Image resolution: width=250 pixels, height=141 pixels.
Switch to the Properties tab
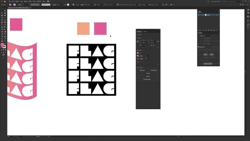pyautogui.click(x=139, y=32)
